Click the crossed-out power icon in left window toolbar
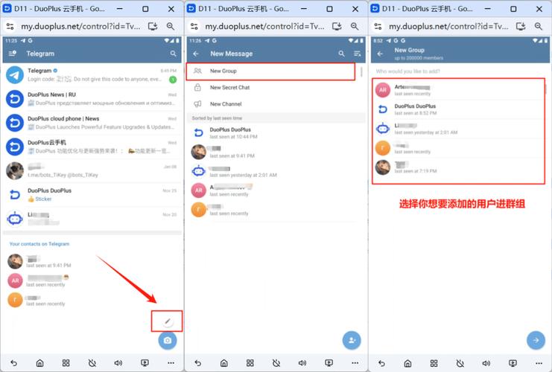Screen dimensions: 552x372 click(x=92, y=363)
